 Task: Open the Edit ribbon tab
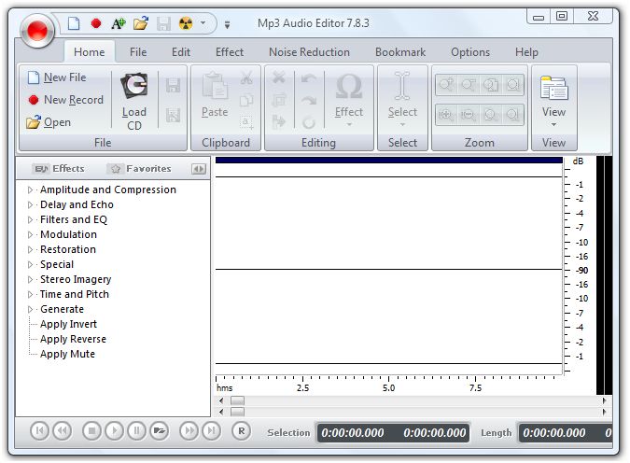coord(181,52)
